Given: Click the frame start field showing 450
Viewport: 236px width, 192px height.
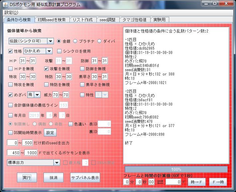Looking at the screenshot, I should coord(14,153).
